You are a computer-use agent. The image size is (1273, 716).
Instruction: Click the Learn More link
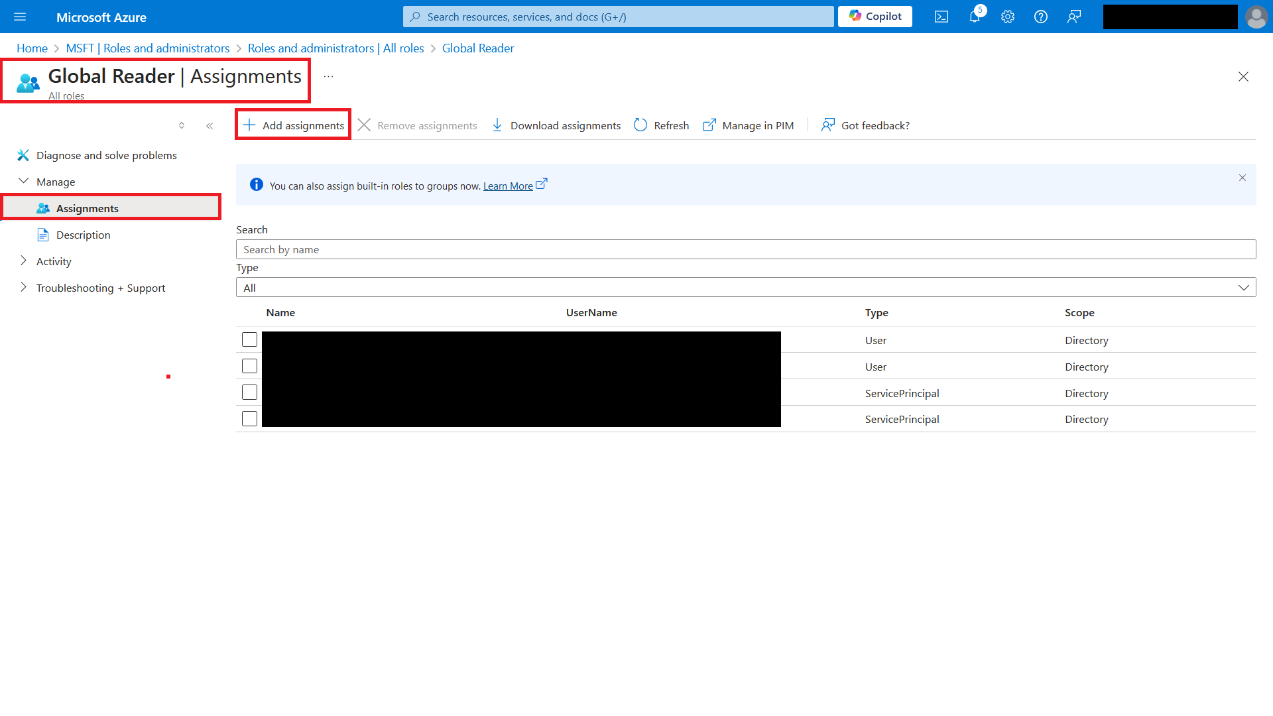(x=508, y=186)
